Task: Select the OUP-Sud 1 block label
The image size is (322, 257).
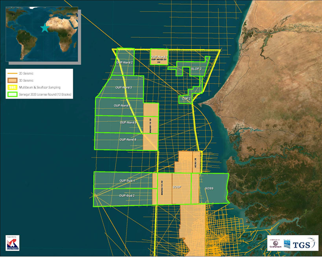Action: pos(127,180)
